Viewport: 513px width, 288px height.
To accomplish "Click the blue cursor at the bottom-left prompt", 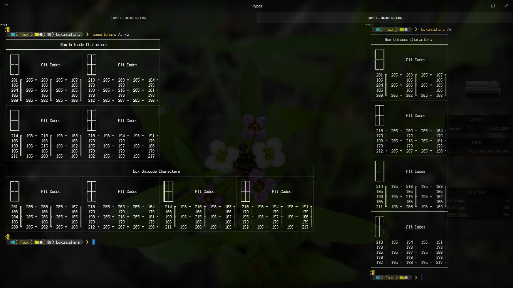I will tap(94, 242).
